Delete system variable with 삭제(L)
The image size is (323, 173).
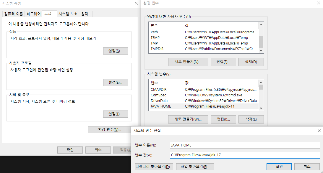click(251, 119)
